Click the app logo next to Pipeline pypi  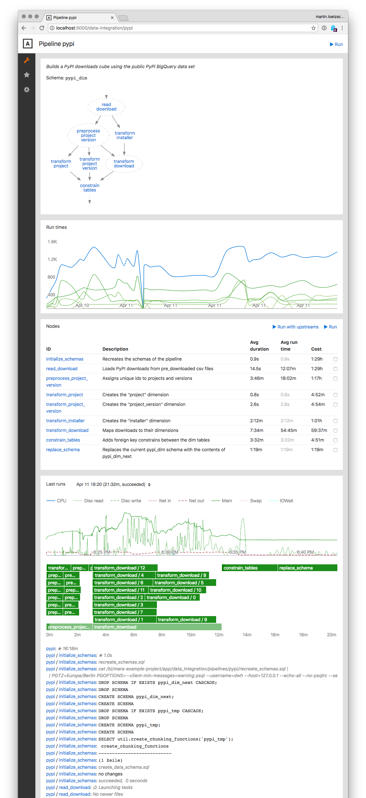click(28, 44)
